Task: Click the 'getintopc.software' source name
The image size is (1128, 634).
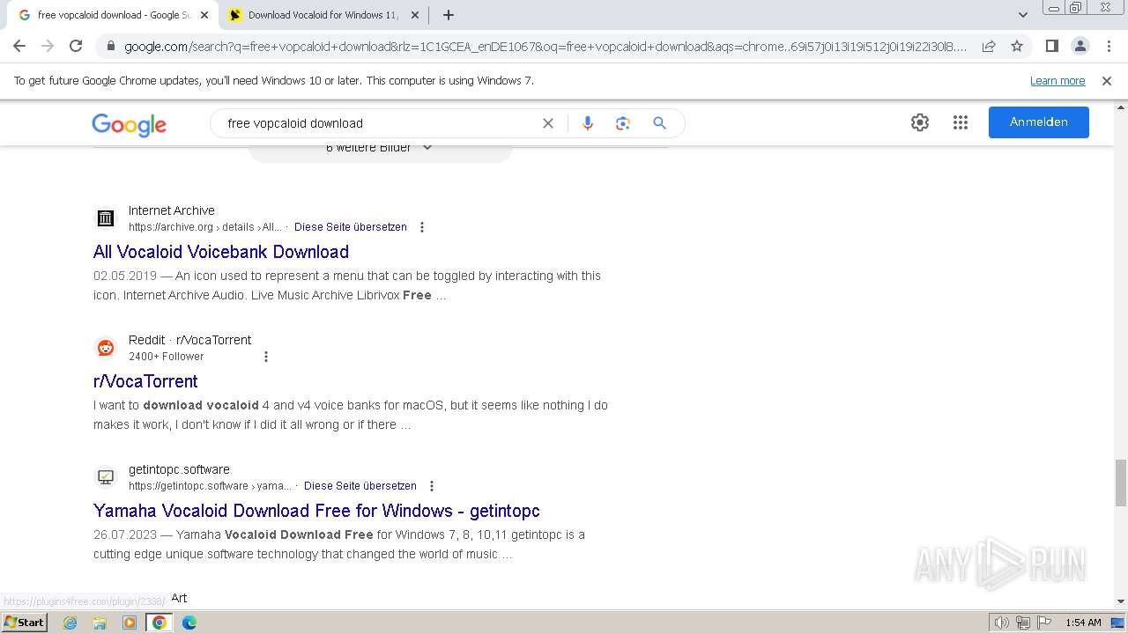Action: (x=179, y=469)
